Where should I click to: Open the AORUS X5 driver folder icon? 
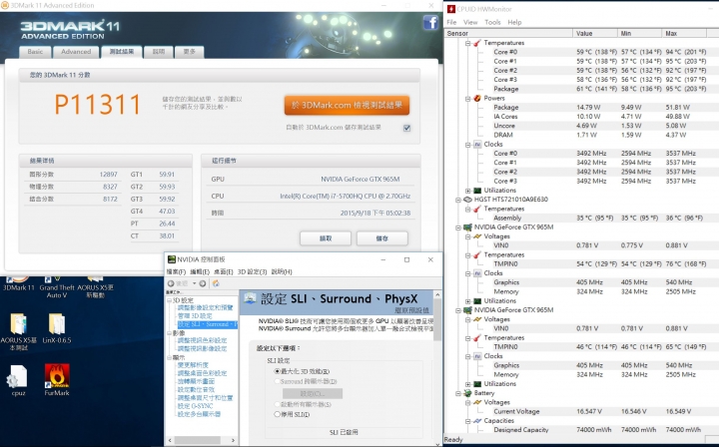[x=95, y=287]
